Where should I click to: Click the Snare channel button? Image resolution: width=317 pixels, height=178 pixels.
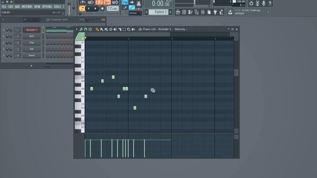[32, 55]
